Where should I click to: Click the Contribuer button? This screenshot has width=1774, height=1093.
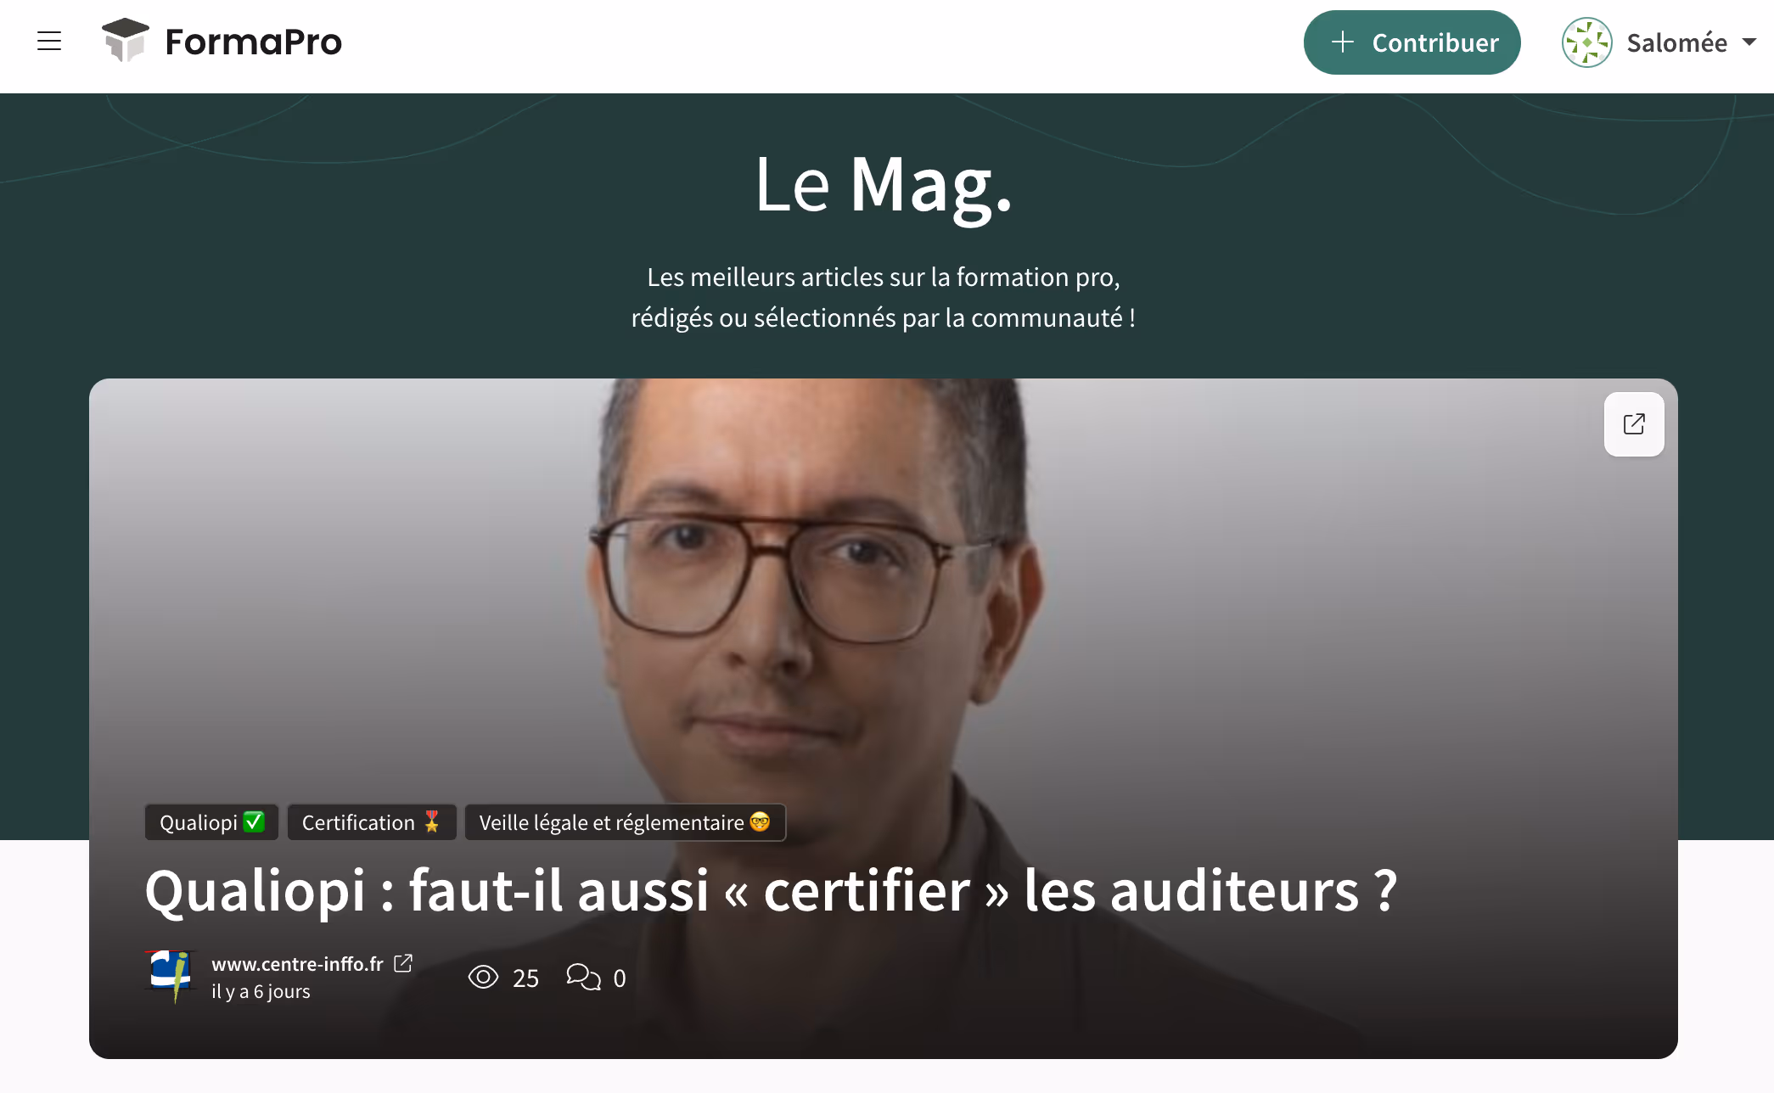point(1412,42)
